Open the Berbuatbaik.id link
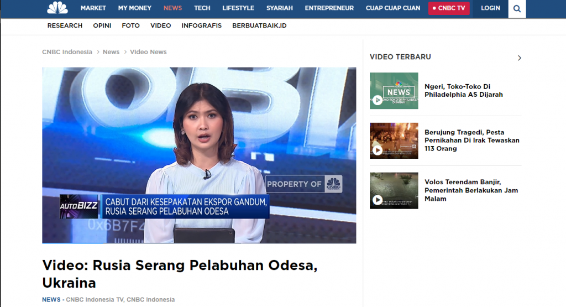 click(259, 25)
